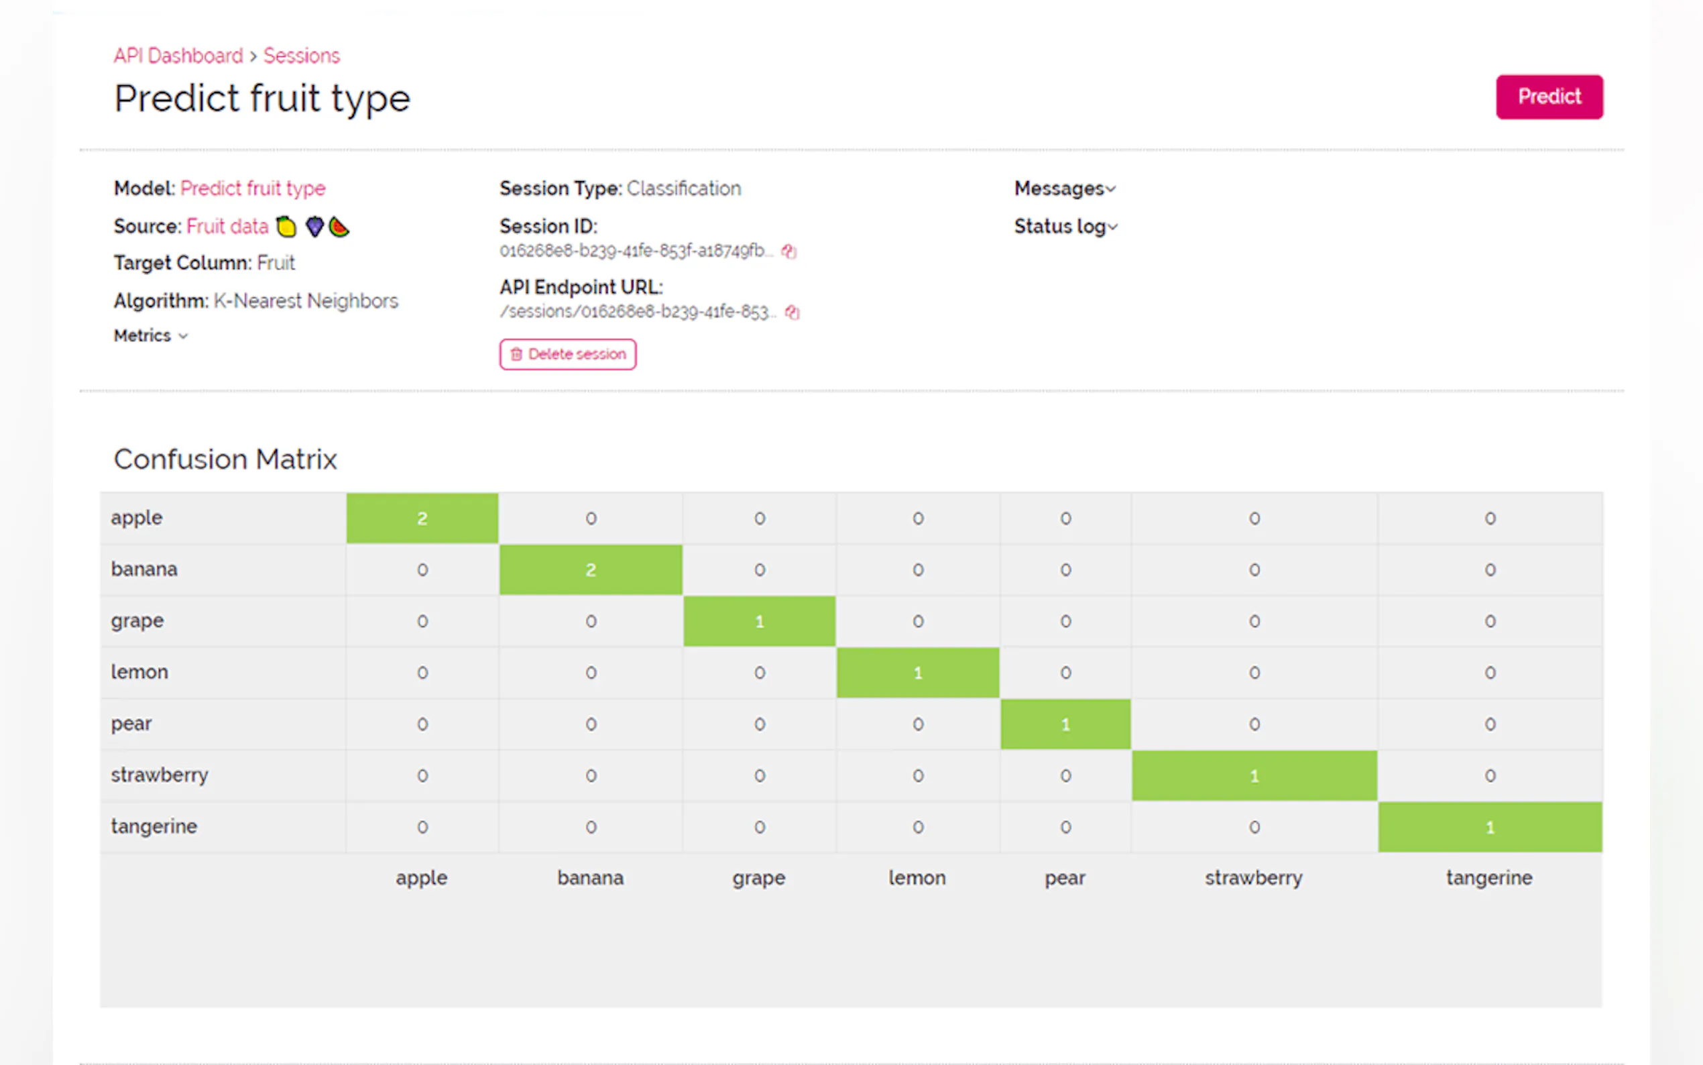Copy the API Endpoint URL
The image size is (1703, 1065).
[x=792, y=312]
